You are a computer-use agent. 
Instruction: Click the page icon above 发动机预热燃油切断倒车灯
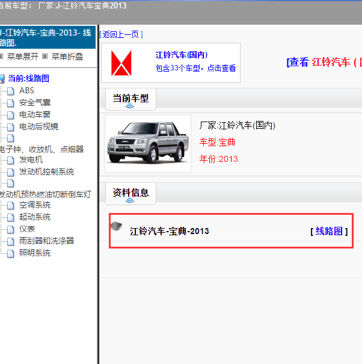point(10,183)
